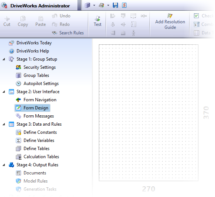The width and height of the screenshot is (215, 197).
Task: Collapse Stage 2: User Interface
Action: [x=4, y=92]
